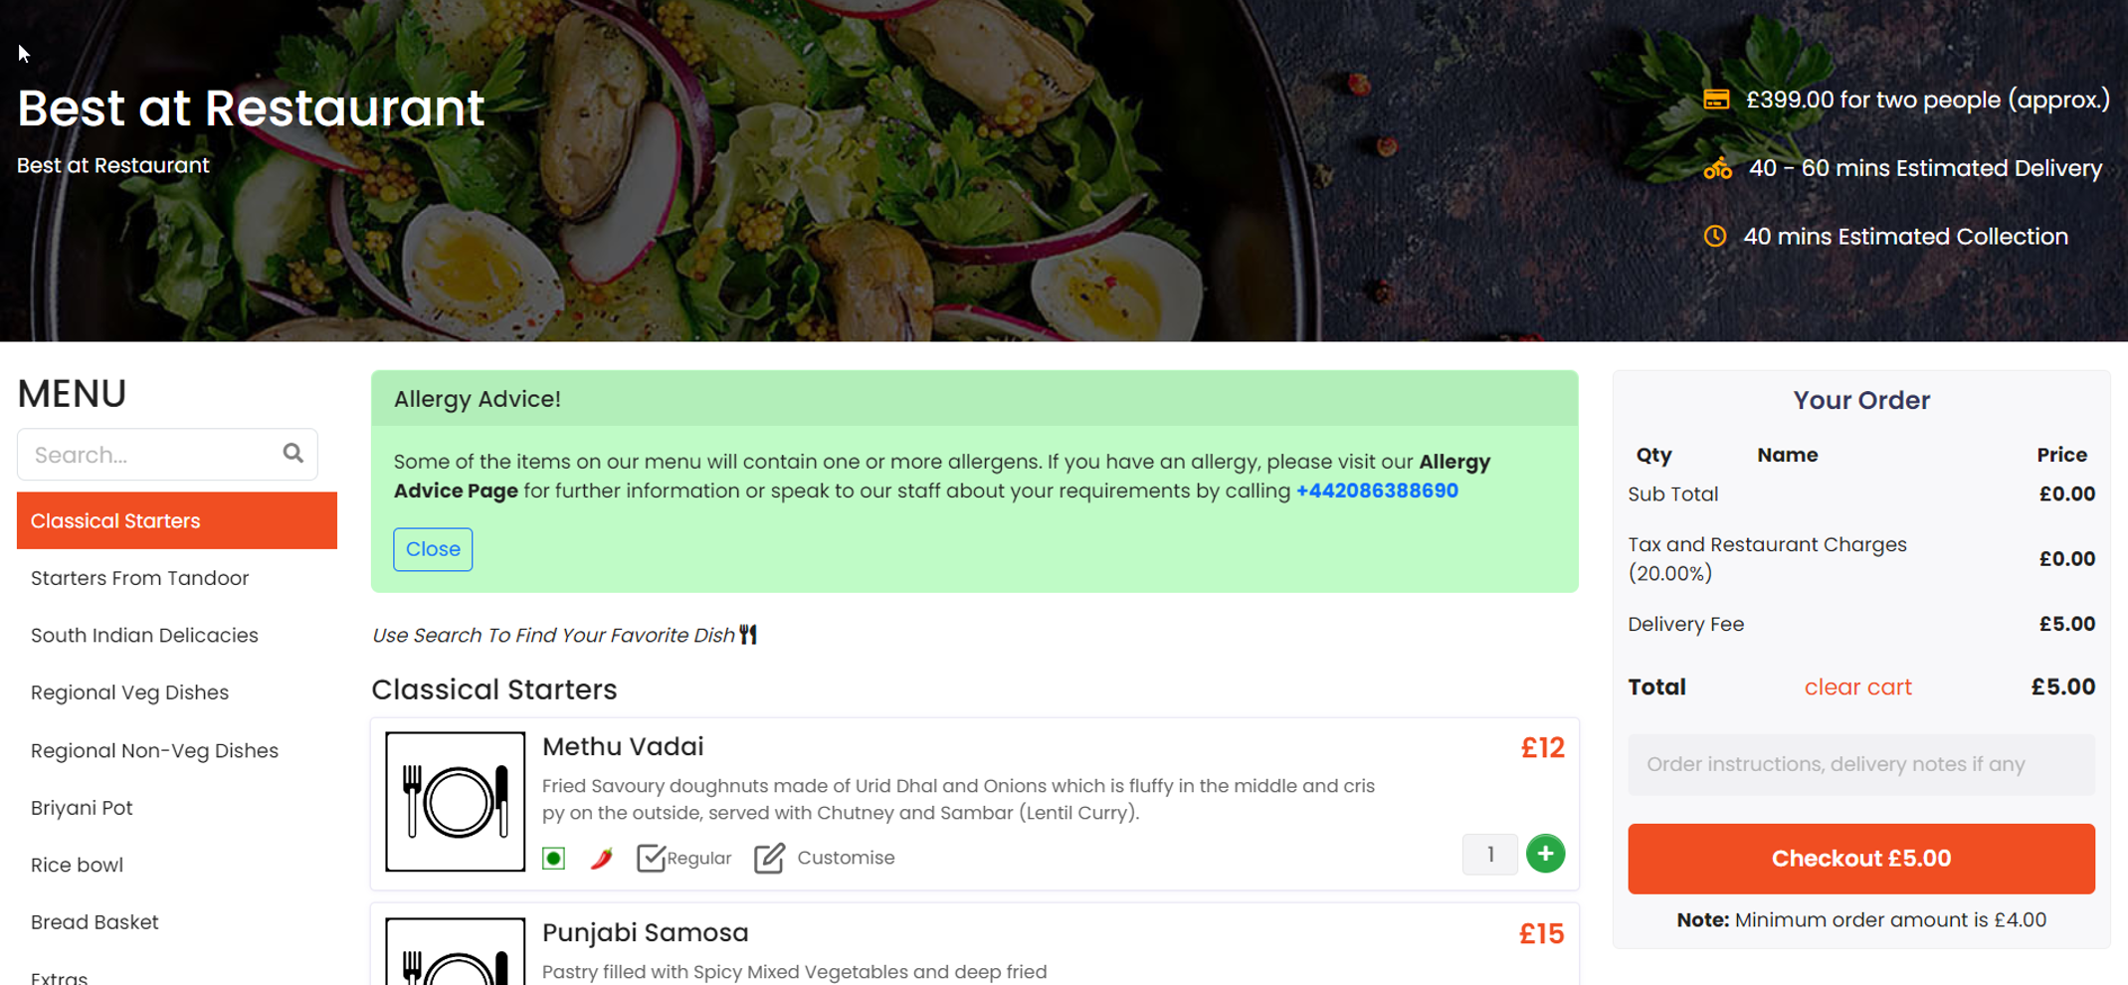Select Briyani Pot in the menu sidebar
The width and height of the screenshot is (2128, 985).
[x=82, y=807]
